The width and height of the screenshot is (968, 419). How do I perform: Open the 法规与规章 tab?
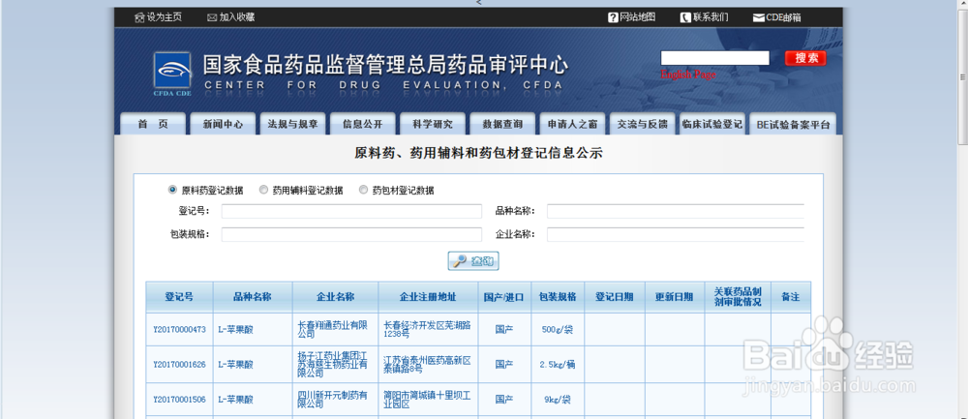click(292, 124)
